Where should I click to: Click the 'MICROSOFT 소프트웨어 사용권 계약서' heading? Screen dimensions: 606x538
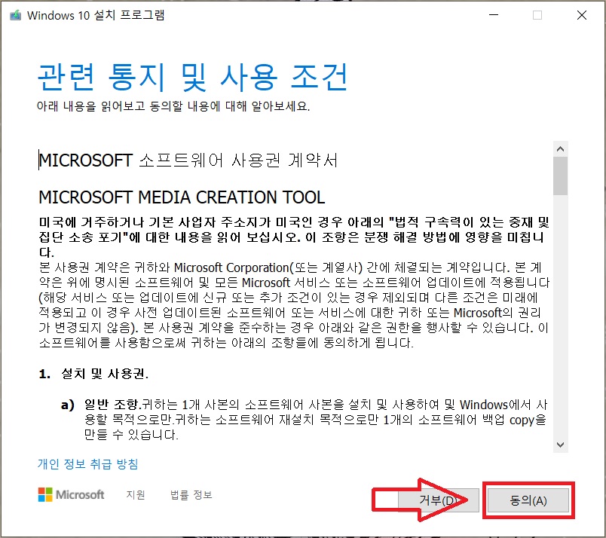click(x=188, y=160)
